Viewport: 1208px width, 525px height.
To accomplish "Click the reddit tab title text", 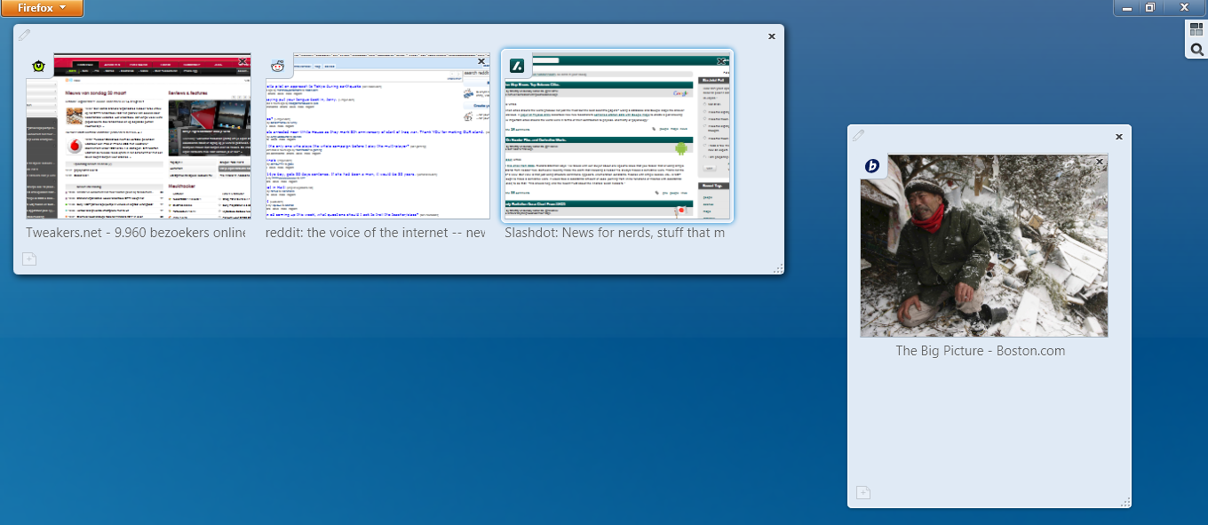I will point(376,233).
